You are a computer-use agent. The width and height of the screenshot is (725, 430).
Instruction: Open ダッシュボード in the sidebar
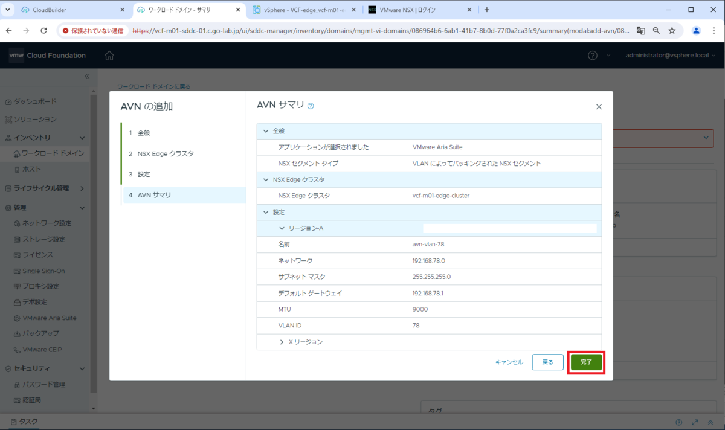click(34, 102)
